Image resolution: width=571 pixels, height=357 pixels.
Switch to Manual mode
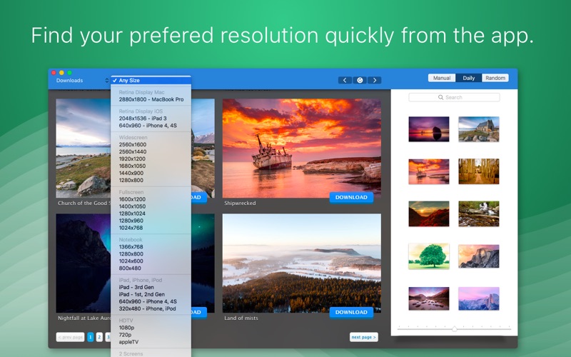click(x=442, y=78)
